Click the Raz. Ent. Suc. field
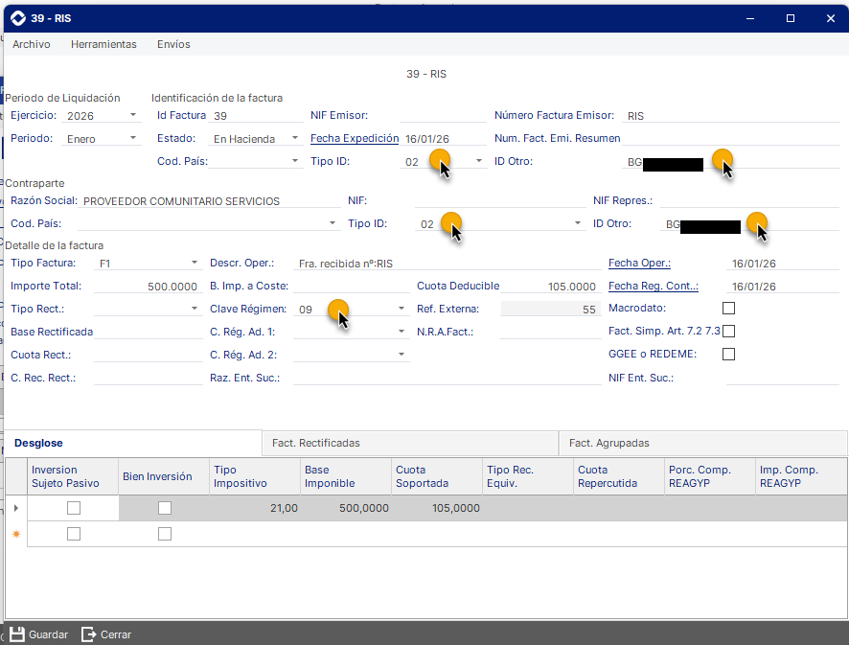 (447, 378)
